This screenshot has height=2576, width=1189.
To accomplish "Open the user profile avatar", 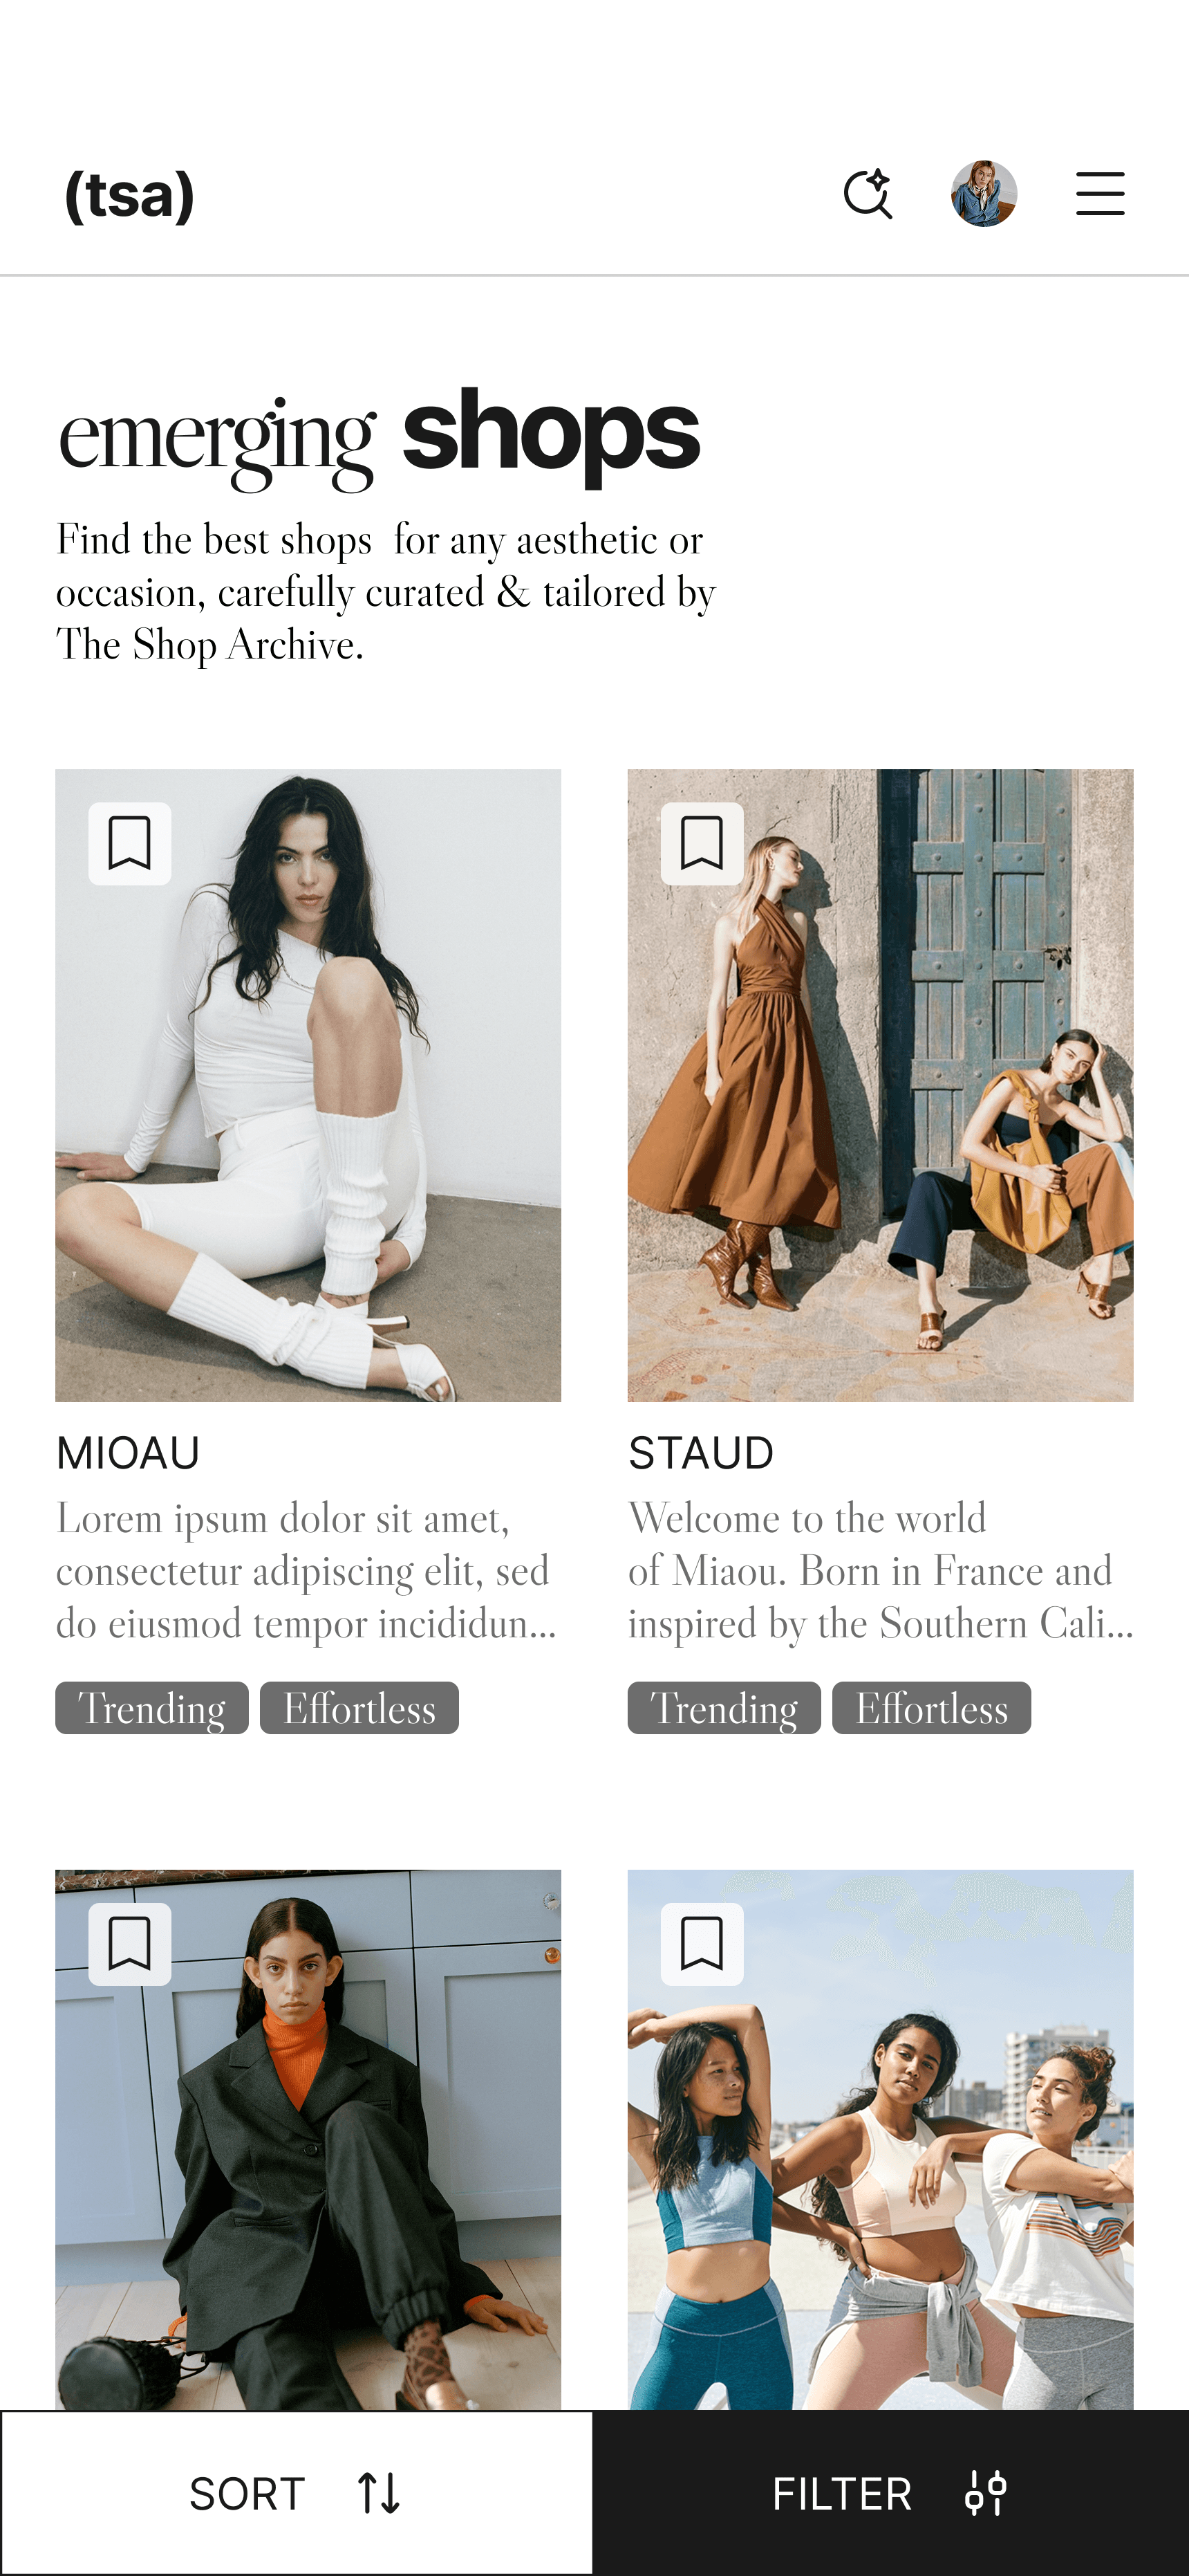I will (x=984, y=193).
